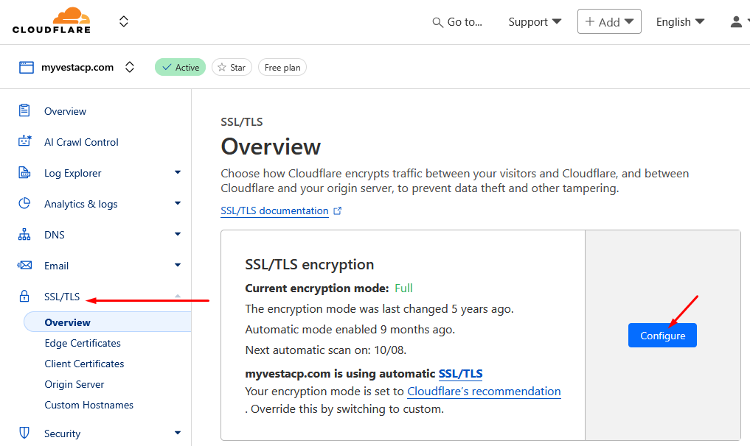The width and height of the screenshot is (750, 446).
Task: Click 'Next automatic scan on: 10/08.' text
Action: coord(326,350)
